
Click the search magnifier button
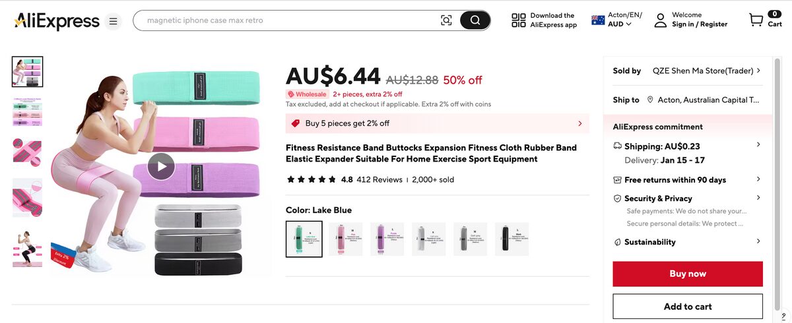(x=475, y=20)
